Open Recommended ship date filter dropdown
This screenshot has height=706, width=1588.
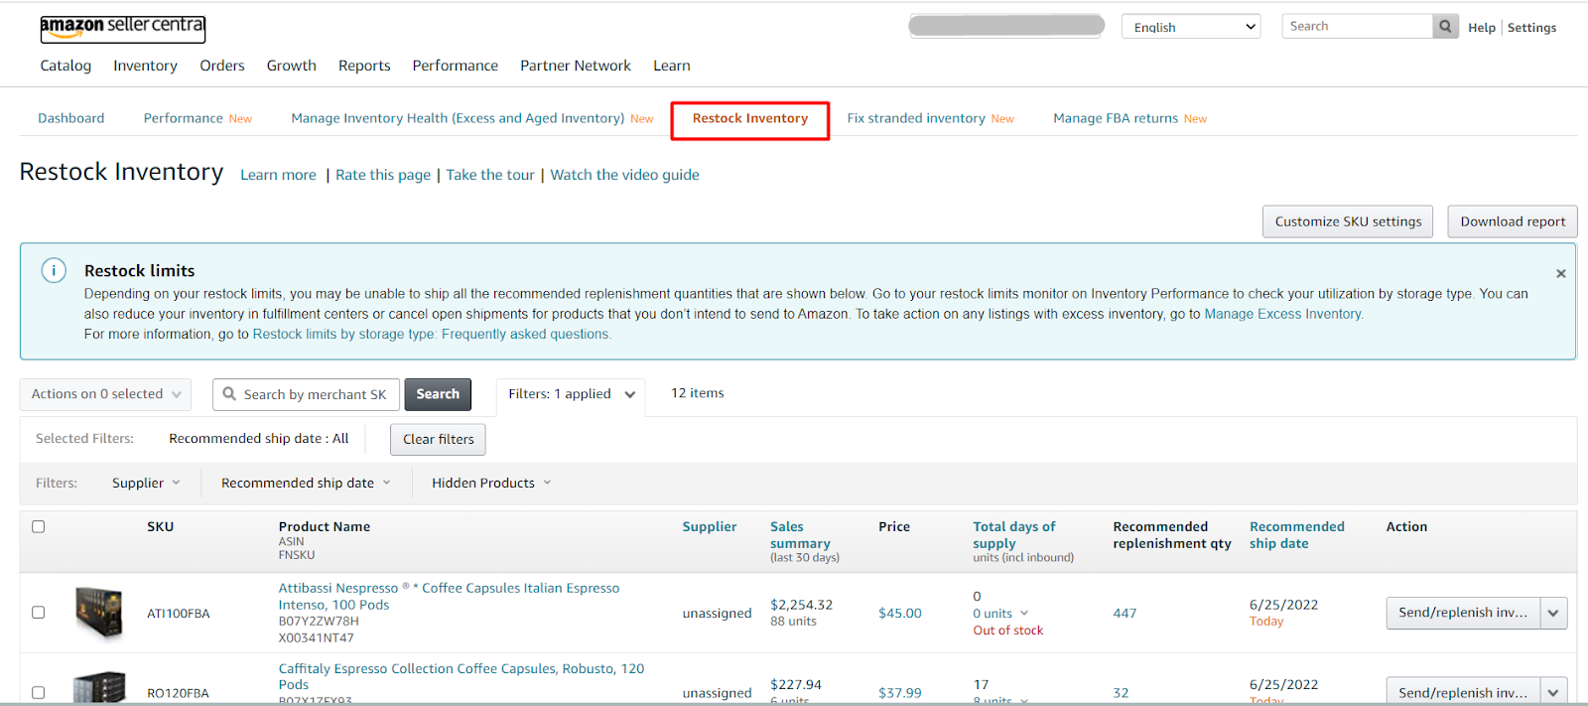[306, 483]
